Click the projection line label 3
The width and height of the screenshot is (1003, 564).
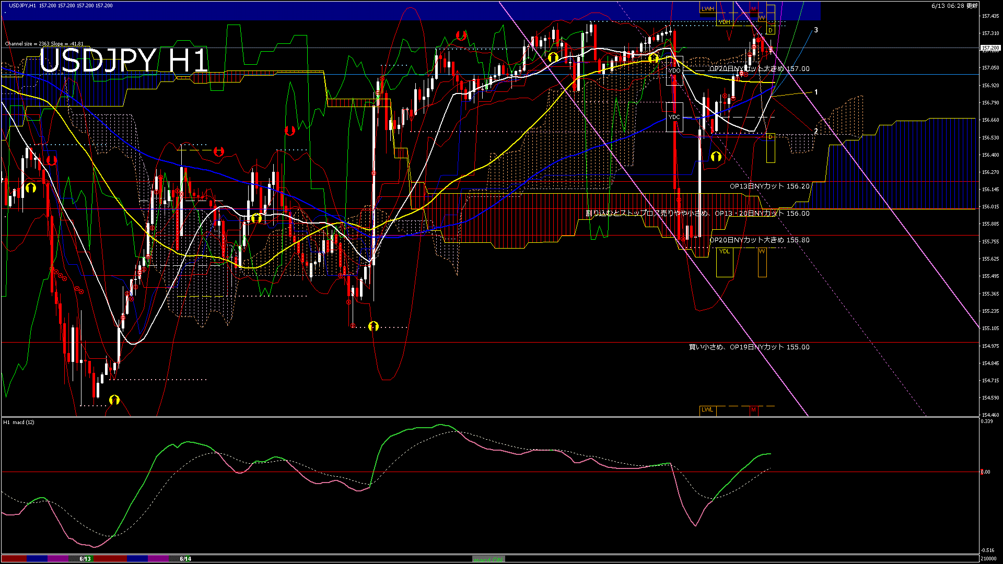tap(816, 30)
